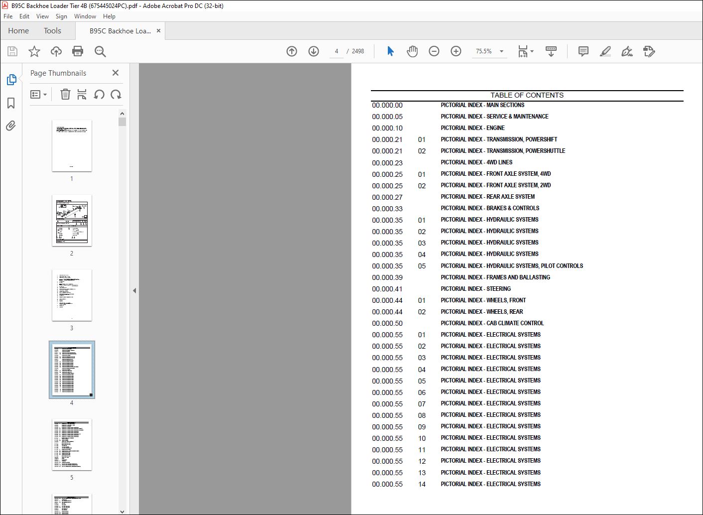Screen dimensions: 703x515
Task: Add a comment with speech bubble icon
Action: click(584, 51)
